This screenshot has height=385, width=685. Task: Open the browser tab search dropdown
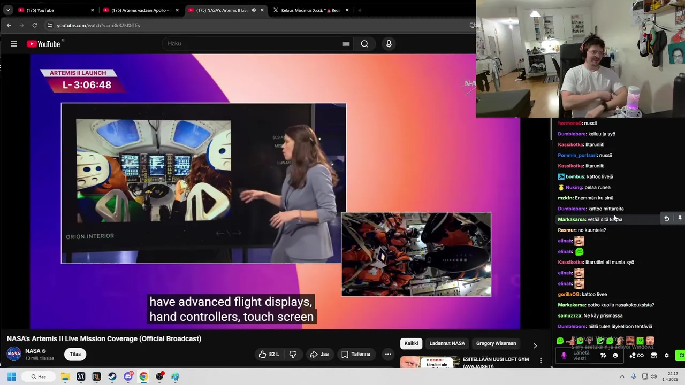click(7, 10)
